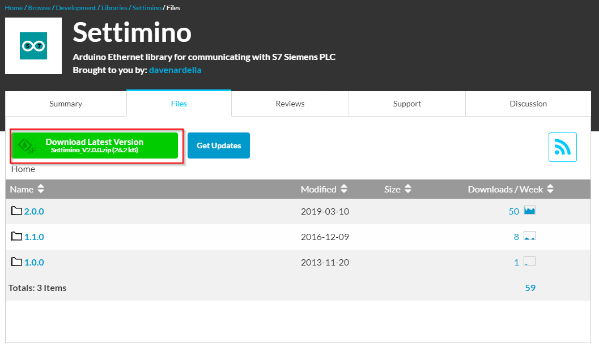Go to Home breadcrumb link
Viewport: 599px width, 351px height.
click(x=14, y=7)
